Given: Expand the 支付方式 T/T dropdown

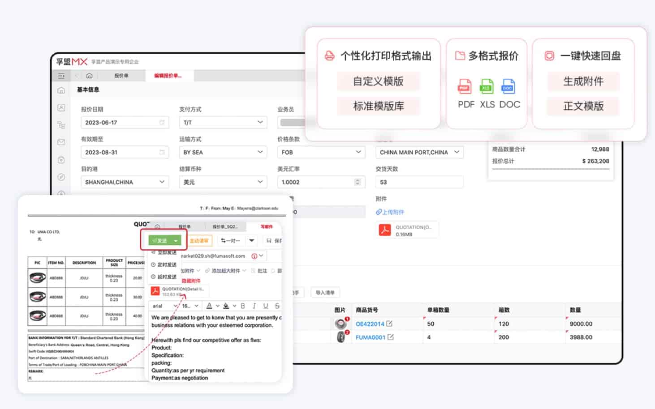Looking at the screenshot, I should [260, 122].
